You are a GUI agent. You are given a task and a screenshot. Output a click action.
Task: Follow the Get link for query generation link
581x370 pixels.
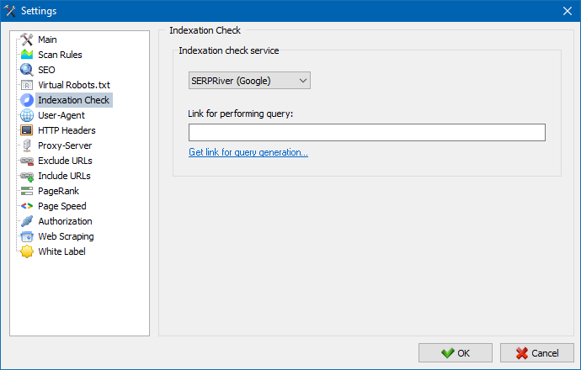(x=248, y=152)
